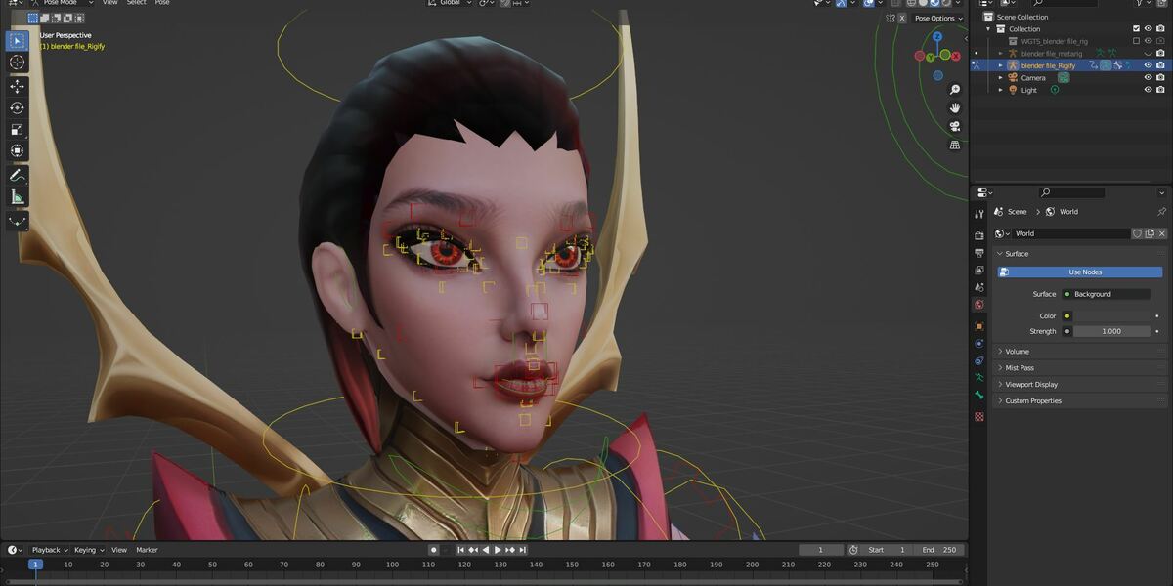Screen dimensions: 1173x586
Task: Toggle the camera view icon
Action: point(955,126)
